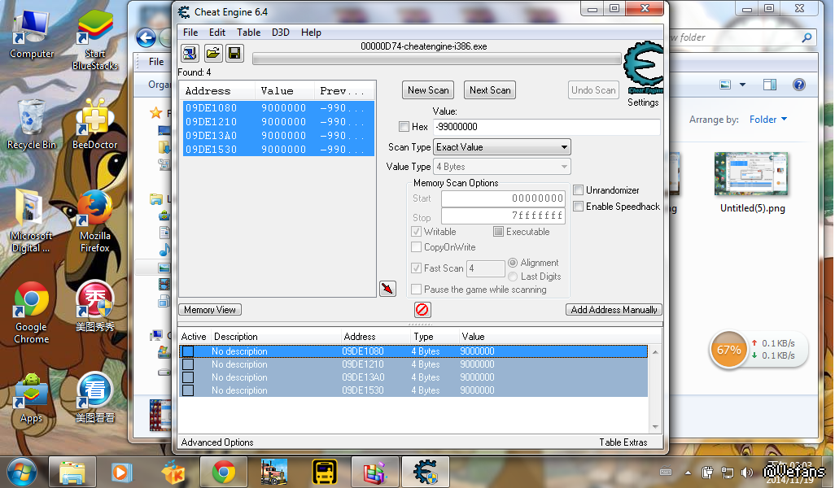This screenshot has height=488, width=835.
Task: Click the Stop address field
Action: click(x=503, y=216)
